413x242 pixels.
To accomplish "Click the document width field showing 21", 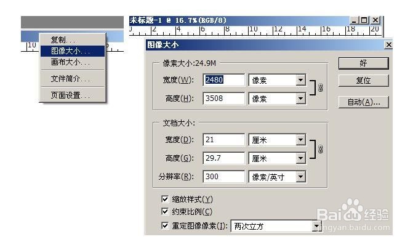I will [x=224, y=140].
